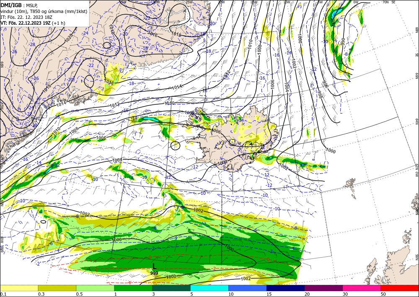Pick the blue 10–15 legend swatch
Image resolution: width=419 pixels, height=297 pixels.
tap(248, 288)
